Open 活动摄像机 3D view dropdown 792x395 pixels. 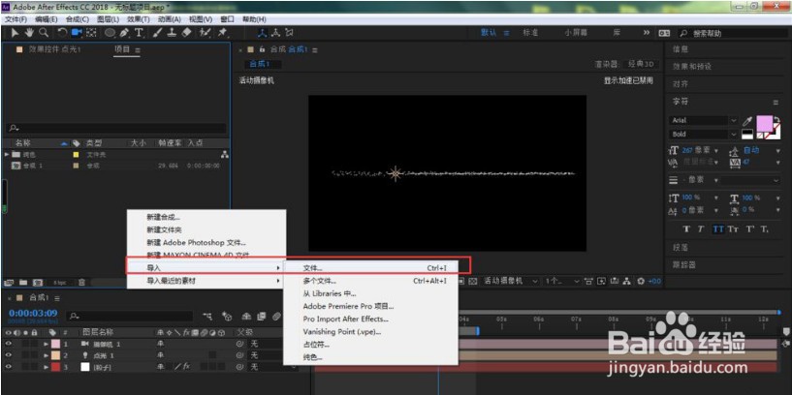511,281
